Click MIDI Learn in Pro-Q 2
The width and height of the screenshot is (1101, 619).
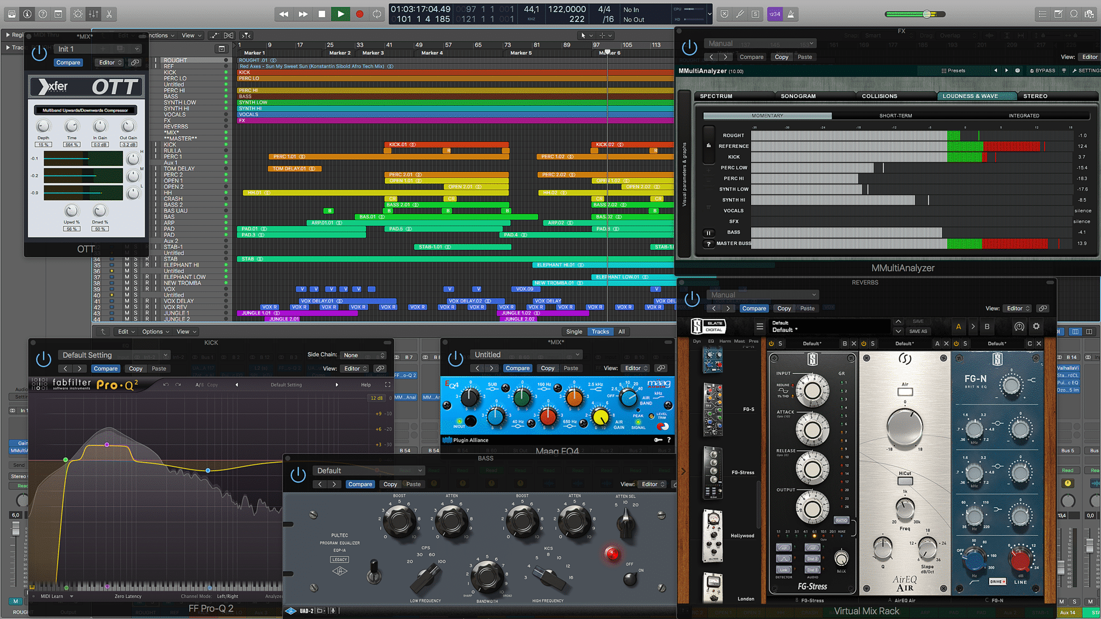coord(52,596)
